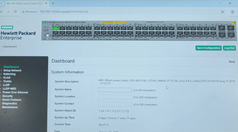Select port 2 on the switch graphic
238x132 pixels.
(56, 33)
